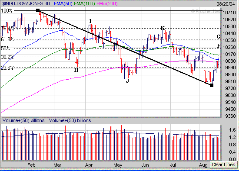Select the EMA(200) legend label

[x=107, y=3]
